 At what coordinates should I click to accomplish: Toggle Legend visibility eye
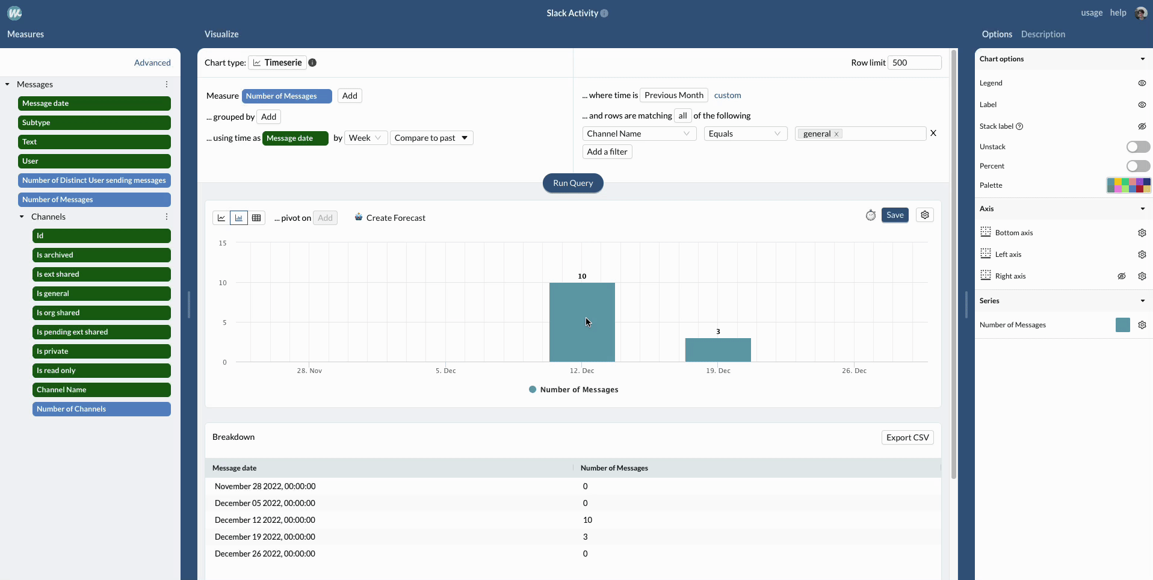tap(1142, 83)
